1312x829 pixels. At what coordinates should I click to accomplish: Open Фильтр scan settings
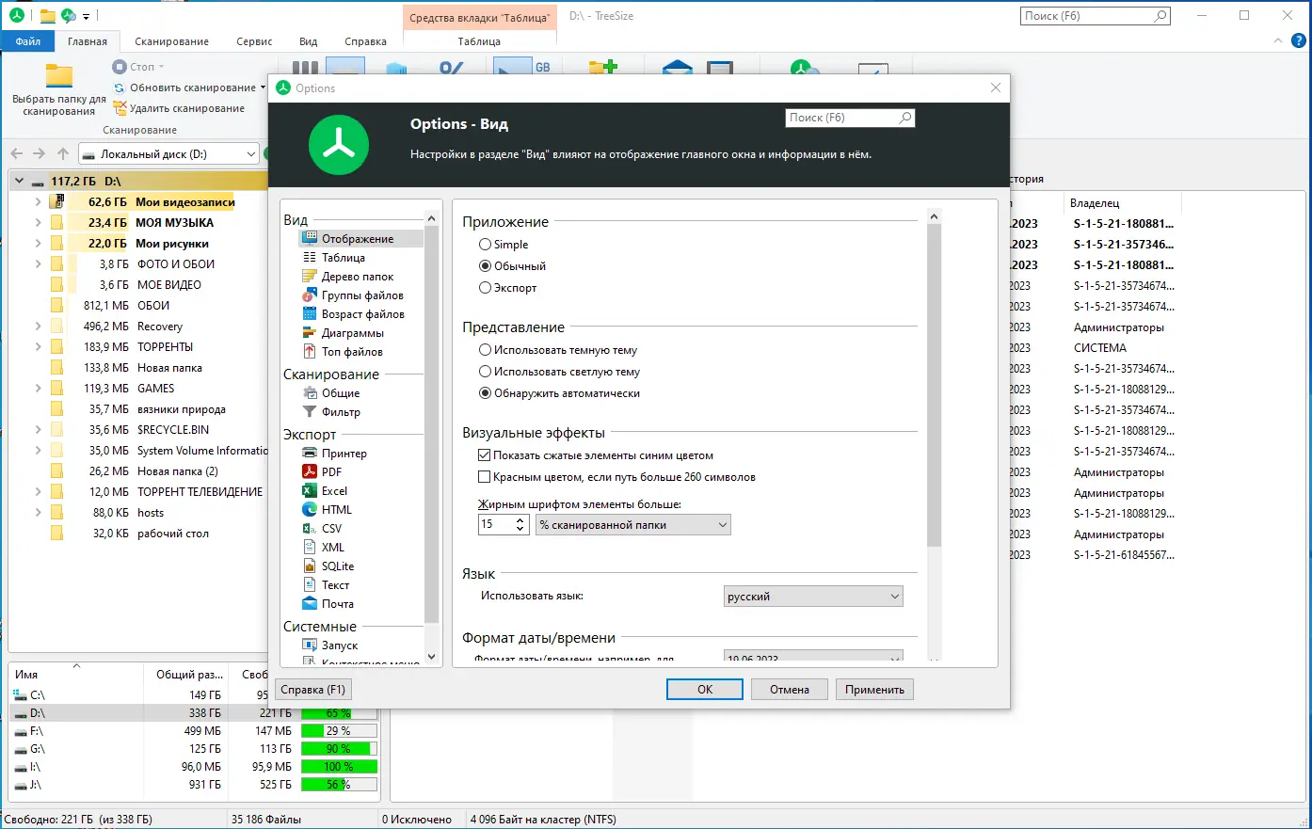(341, 412)
